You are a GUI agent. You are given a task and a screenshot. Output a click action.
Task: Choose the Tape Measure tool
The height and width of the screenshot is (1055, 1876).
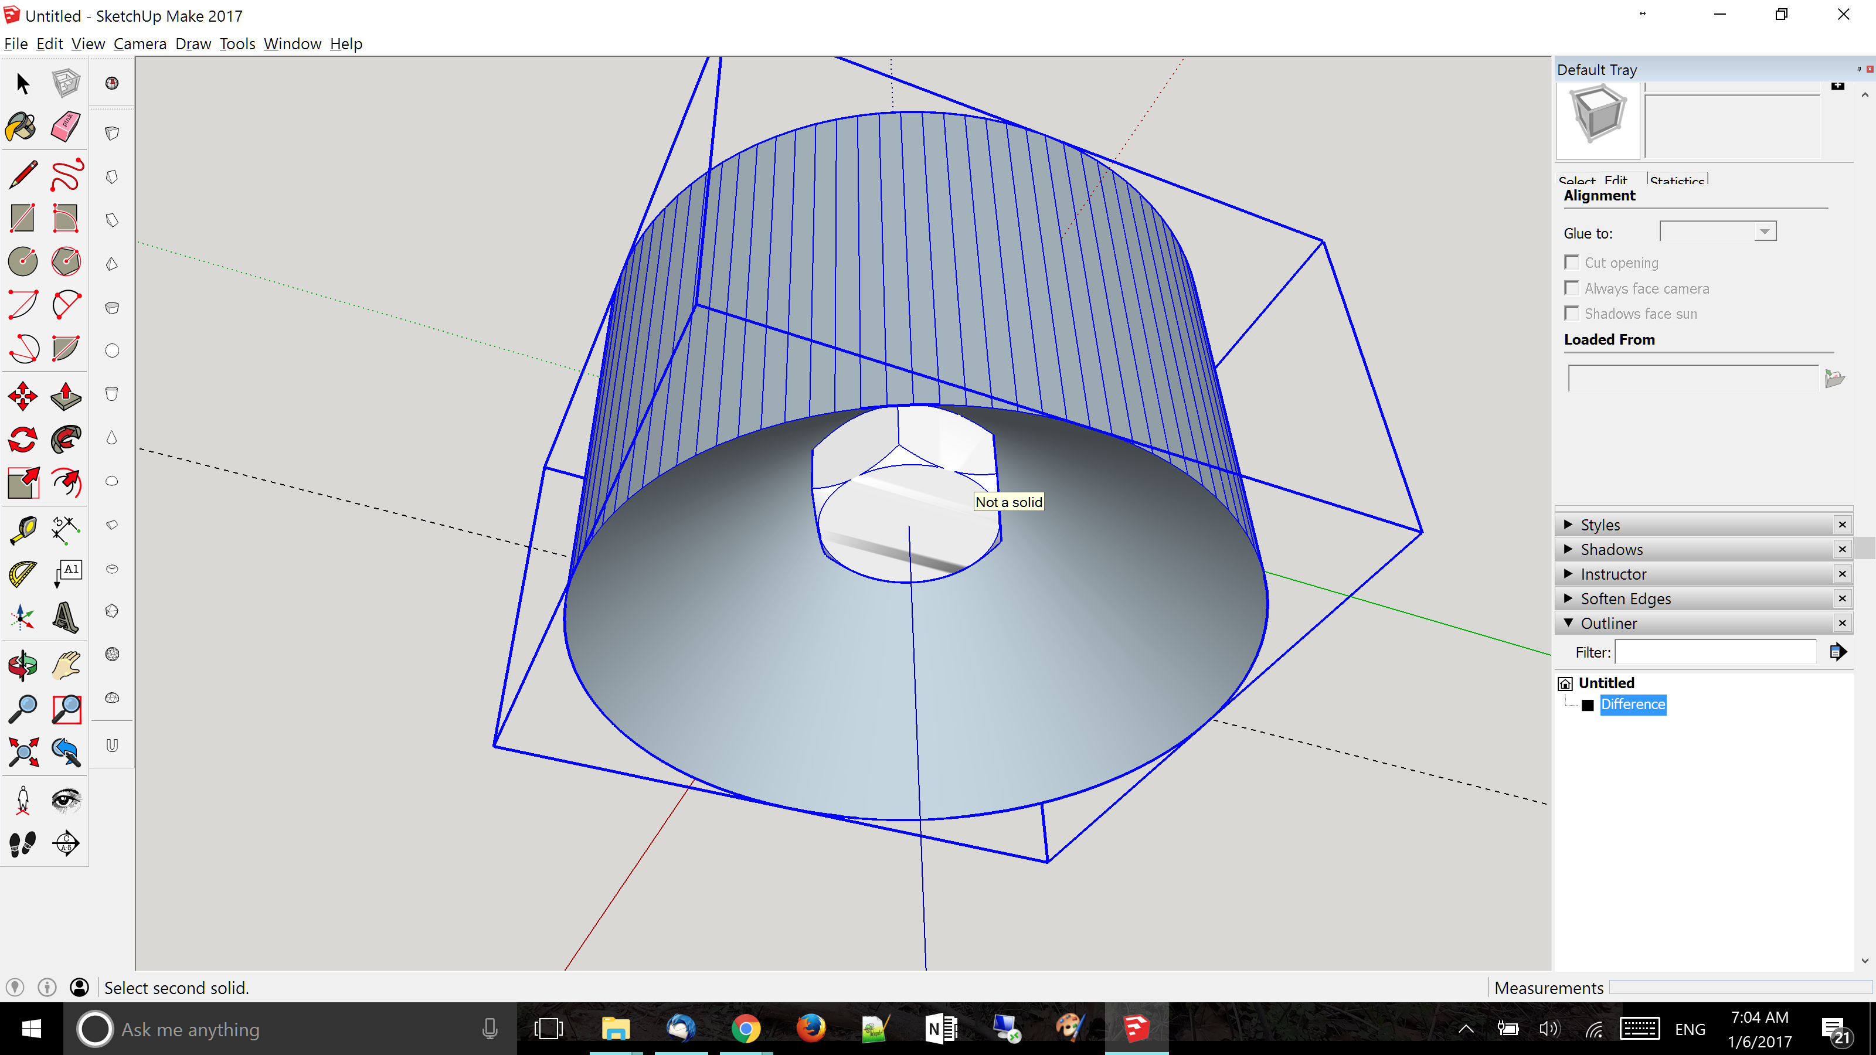pyautogui.click(x=22, y=530)
